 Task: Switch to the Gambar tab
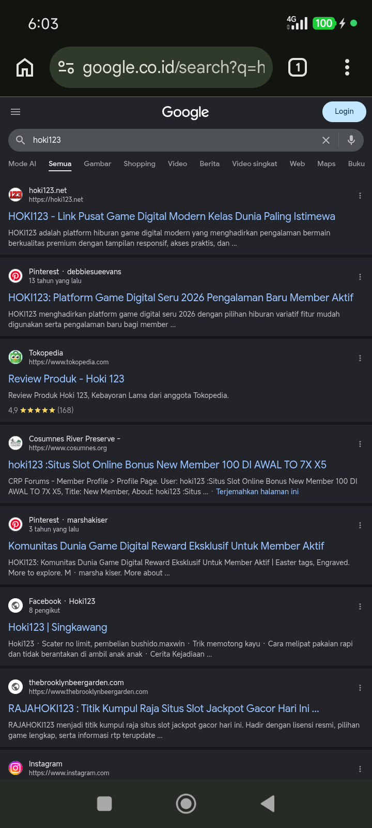pyautogui.click(x=98, y=164)
